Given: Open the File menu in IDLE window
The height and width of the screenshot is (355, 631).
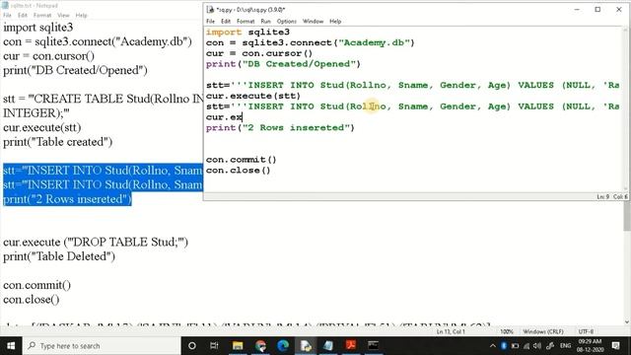Looking at the screenshot, I should (210, 22).
